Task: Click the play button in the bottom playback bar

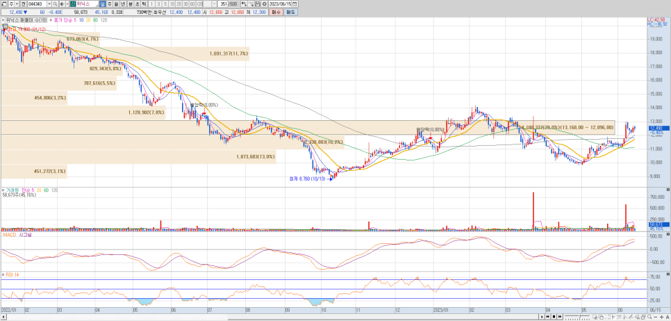Action: pyautogui.click(x=542, y=317)
